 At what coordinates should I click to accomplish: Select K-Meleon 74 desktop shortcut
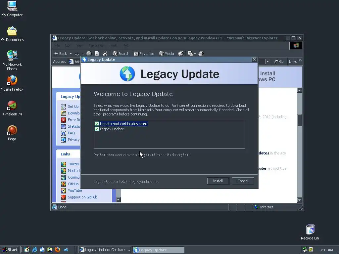(12, 108)
